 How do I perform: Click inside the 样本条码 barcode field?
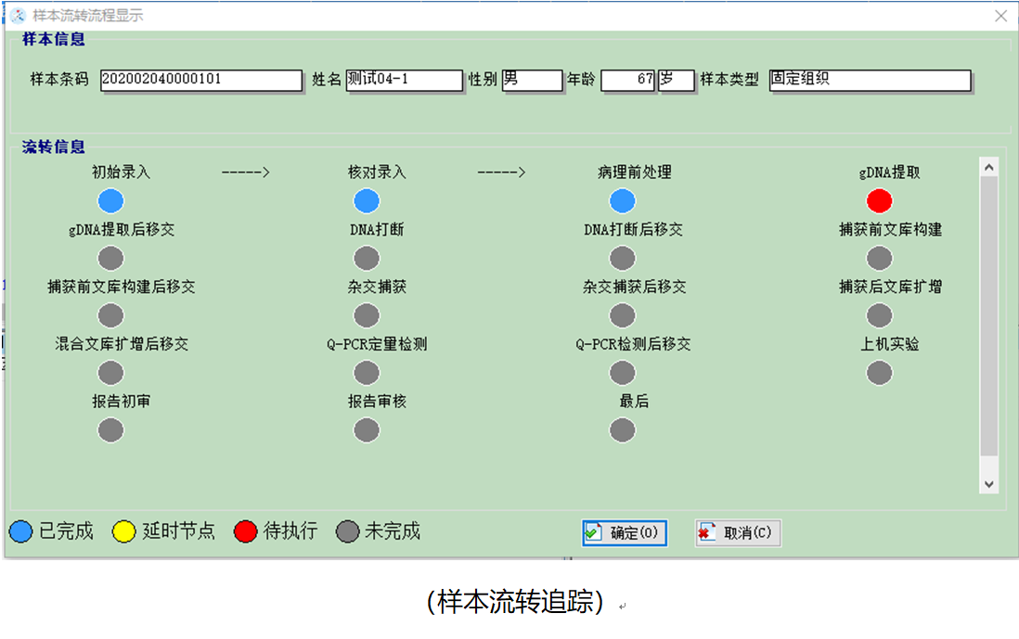pos(200,81)
